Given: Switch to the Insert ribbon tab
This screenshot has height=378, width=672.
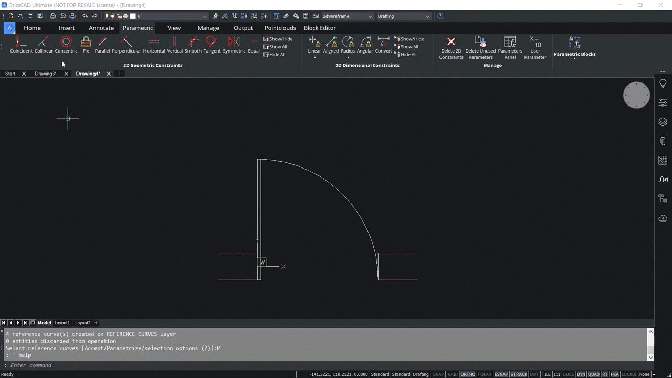Looking at the screenshot, I should (67, 28).
